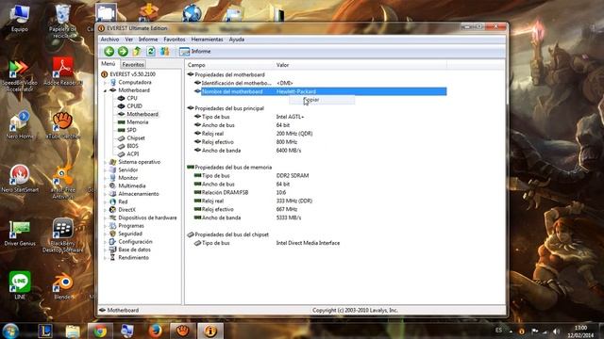Expand the DirectX tree branch
The image size is (604, 339).
point(105,210)
